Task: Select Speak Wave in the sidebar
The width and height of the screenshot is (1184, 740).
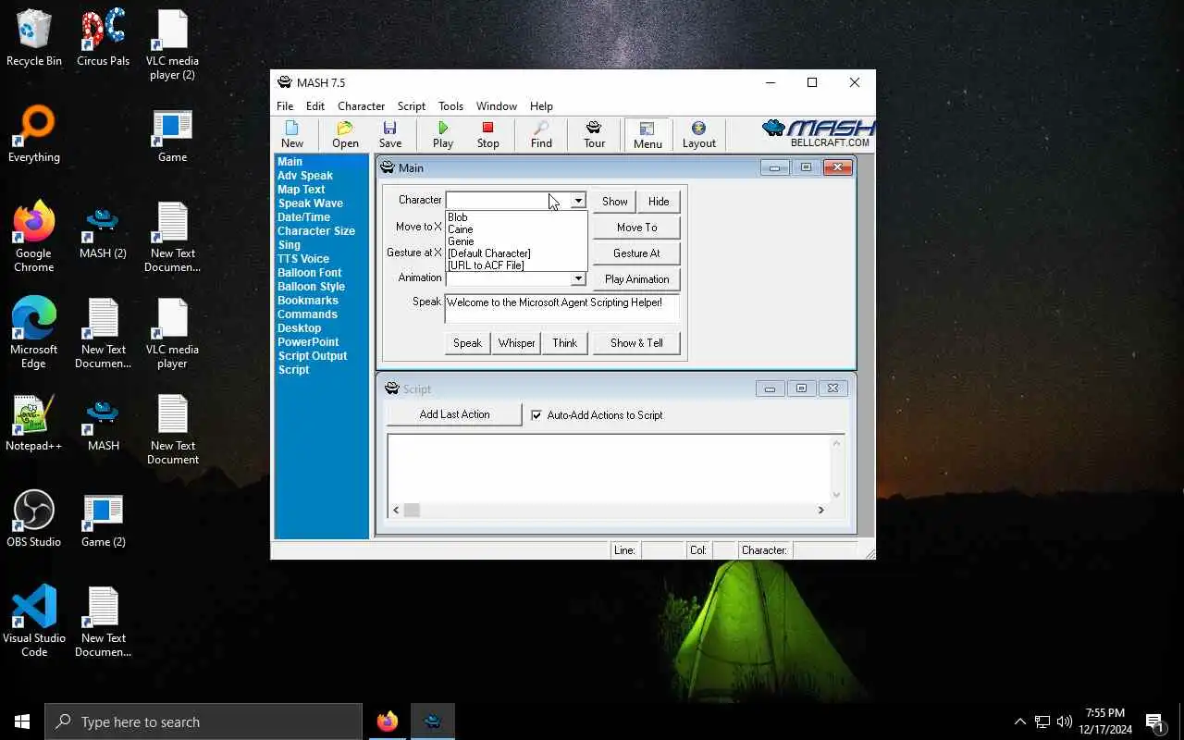Action: pyautogui.click(x=311, y=203)
